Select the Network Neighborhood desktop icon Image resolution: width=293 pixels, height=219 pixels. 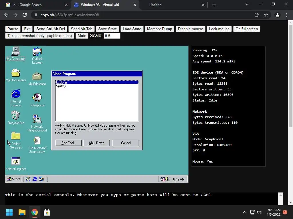pos(37,123)
